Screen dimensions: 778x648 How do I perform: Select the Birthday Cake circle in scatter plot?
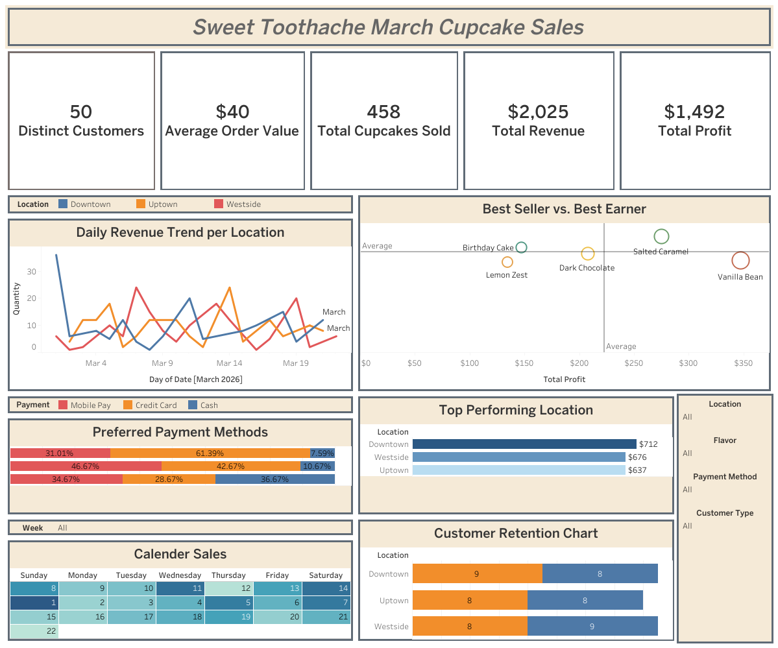tap(521, 247)
